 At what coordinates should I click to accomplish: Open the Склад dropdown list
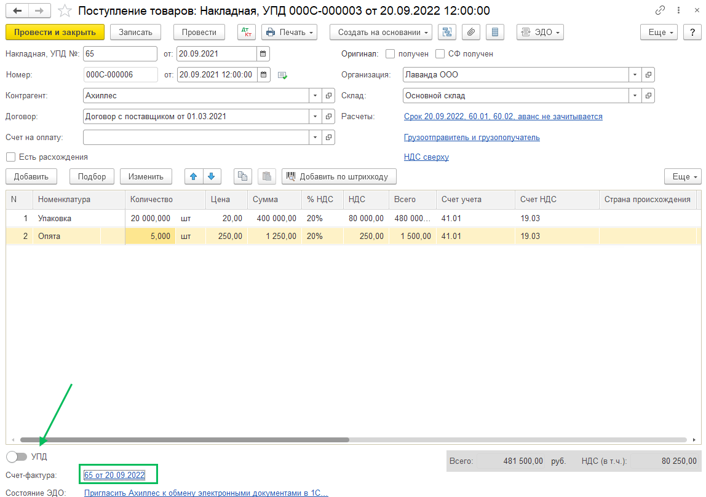pos(635,96)
